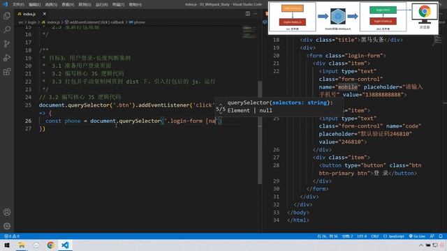Open the View menu (查看)
The height and width of the screenshot is (251, 447).
point(68,5)
